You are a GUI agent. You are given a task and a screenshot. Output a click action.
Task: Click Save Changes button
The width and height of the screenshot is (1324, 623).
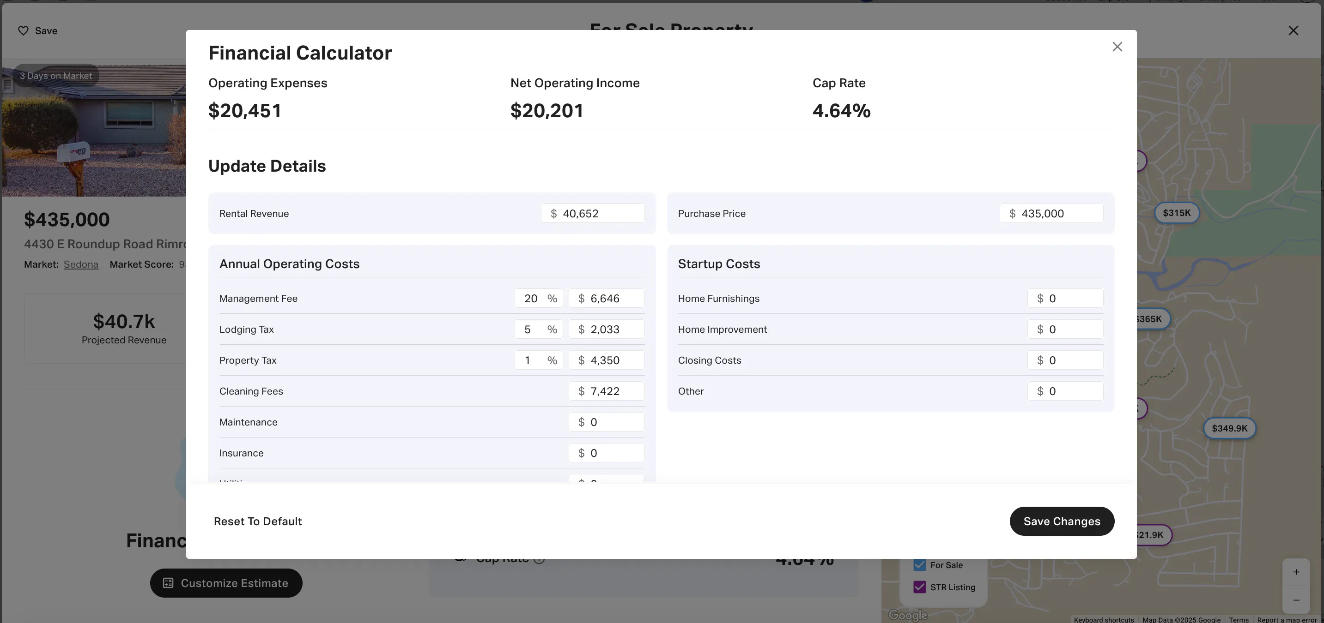(x=1061, y=521)
